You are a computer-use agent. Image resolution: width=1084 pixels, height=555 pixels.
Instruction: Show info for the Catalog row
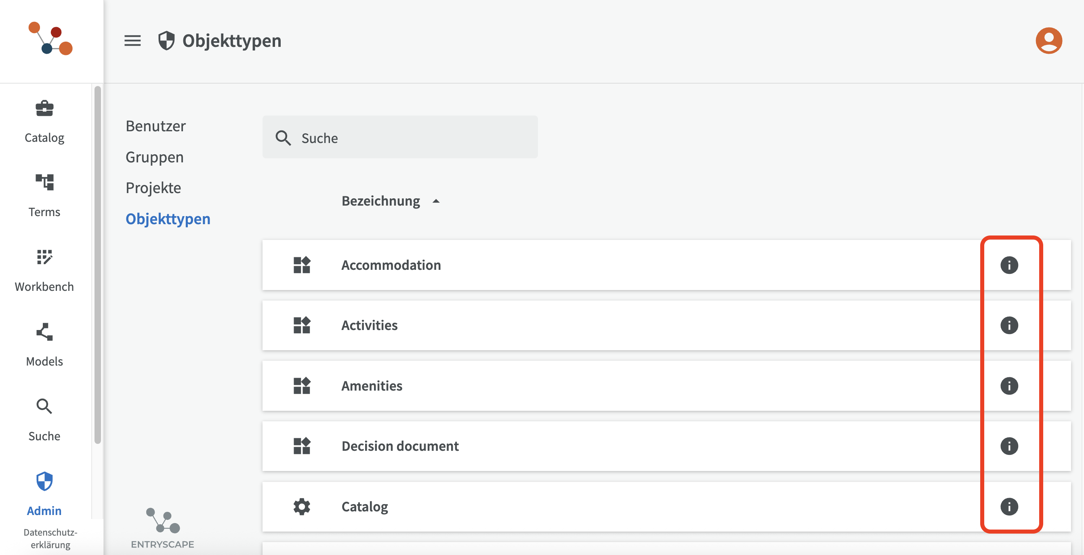[x=1008, y=507]
